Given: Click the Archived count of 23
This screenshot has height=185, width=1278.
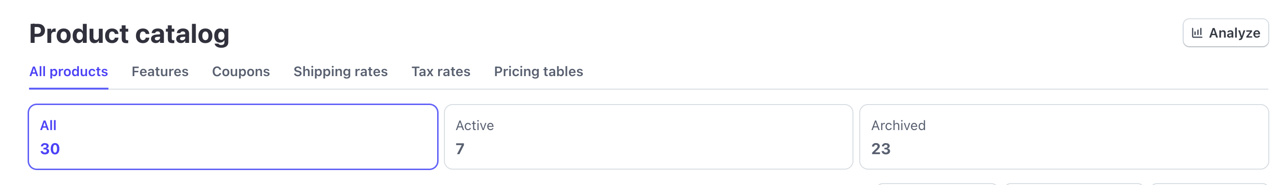Looking at the screenshot, I should point(881,149).
